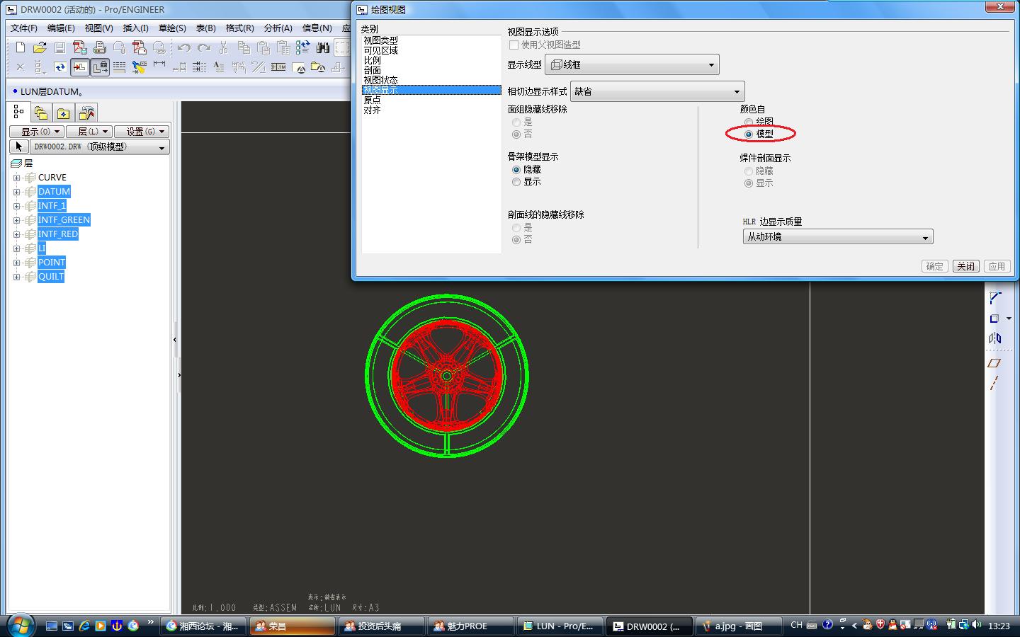Screen dimensions: 1020x637
Task: Open the favorites folder tab icon
Action: tap(64, 113)
